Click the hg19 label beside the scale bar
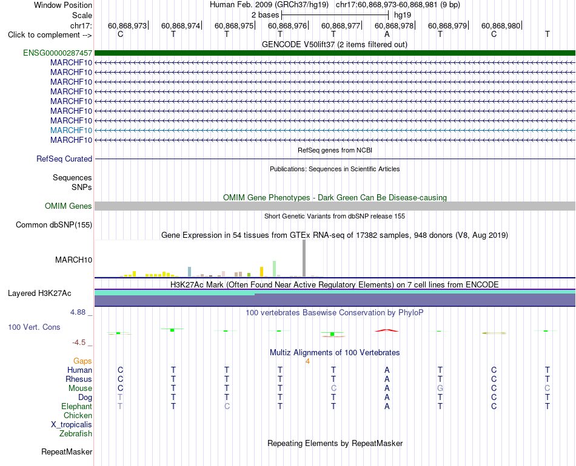 coord(403,15)
